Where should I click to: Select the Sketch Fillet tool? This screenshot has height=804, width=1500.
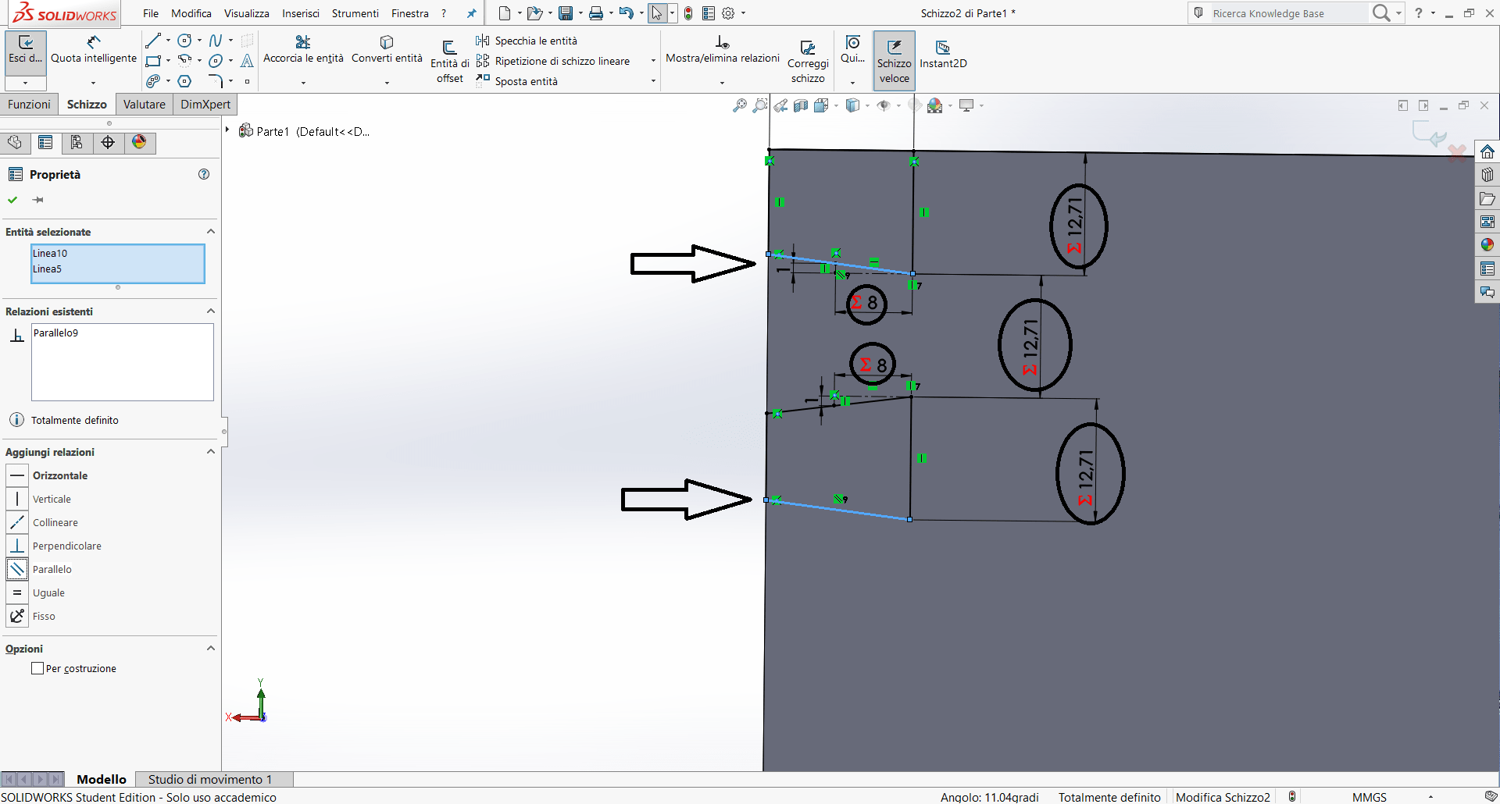(x=216, y=81)
